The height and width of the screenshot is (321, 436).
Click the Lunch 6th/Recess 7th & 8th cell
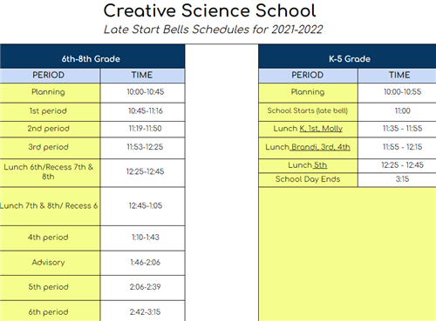pos(50,173)
